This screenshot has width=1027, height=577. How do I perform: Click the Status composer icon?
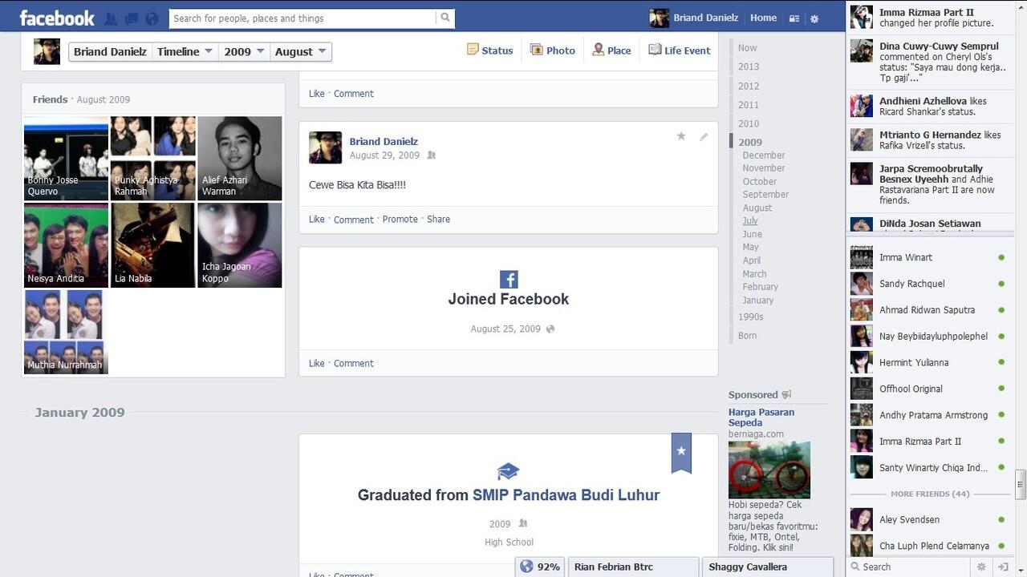click(x=473, y=50)
